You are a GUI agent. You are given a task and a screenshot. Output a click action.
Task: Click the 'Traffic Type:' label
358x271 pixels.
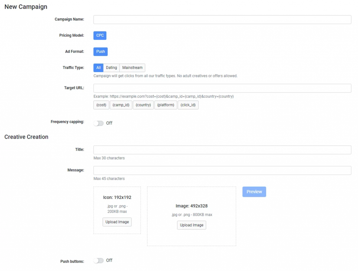click(x=73, y=68)
